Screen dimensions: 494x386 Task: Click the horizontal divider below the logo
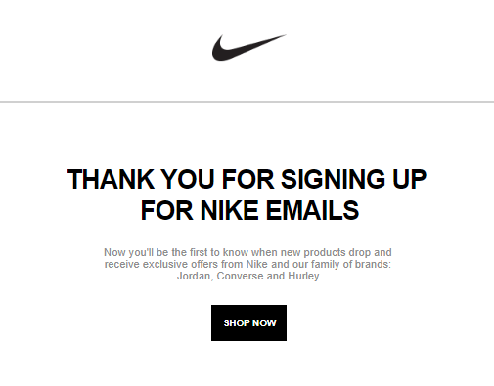pyautogui.click(x=247, y=102)
